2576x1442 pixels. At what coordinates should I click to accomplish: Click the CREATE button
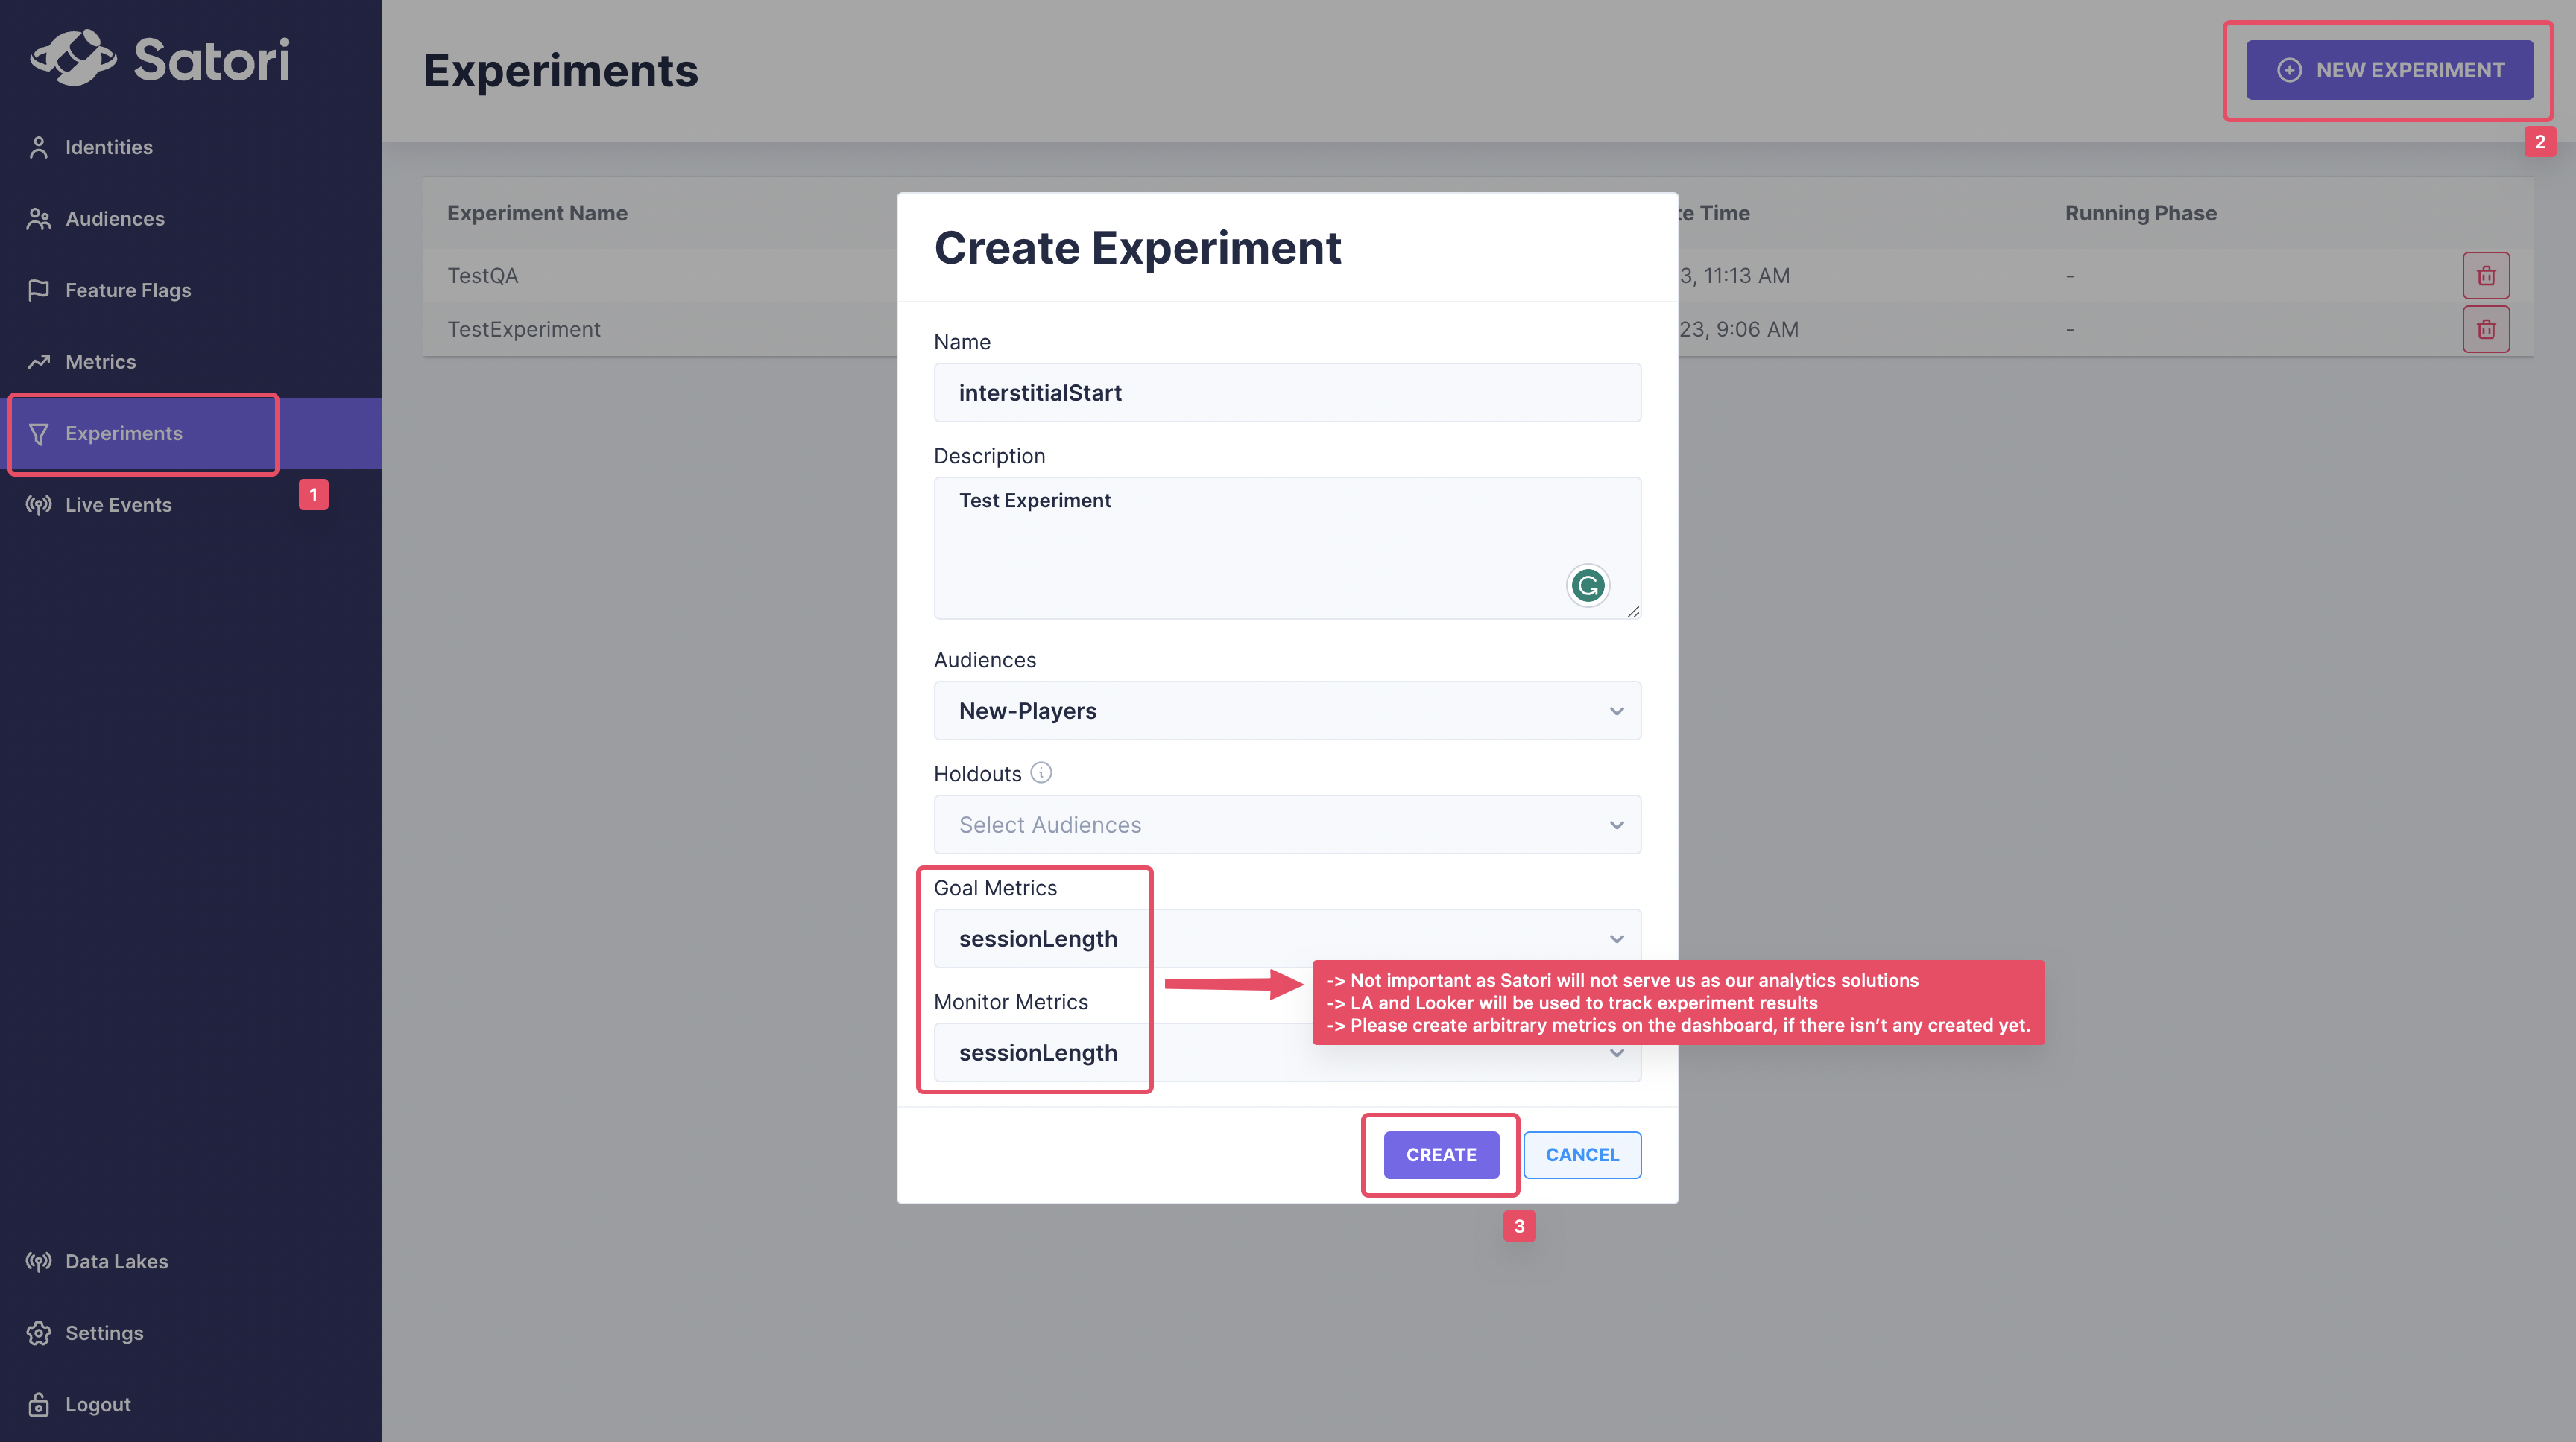point(1441,1154)
